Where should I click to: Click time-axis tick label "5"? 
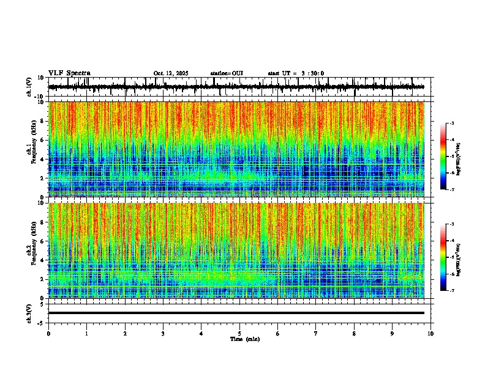[x=239, y=334]
